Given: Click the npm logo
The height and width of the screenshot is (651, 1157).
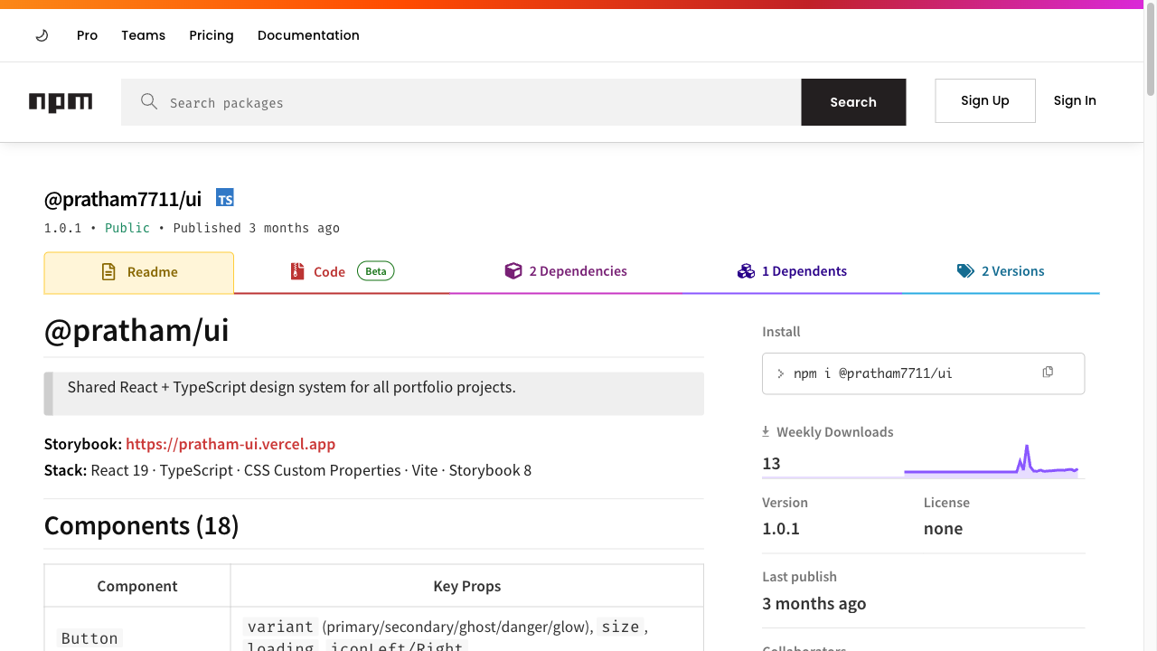Looking at the screenshot, I should point(61,102).
